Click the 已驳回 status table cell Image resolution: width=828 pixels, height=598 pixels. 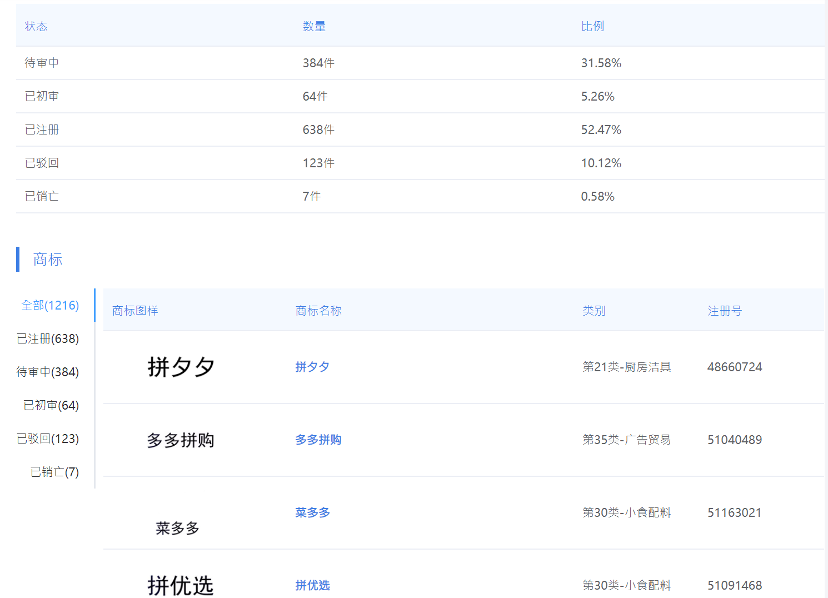42,163
